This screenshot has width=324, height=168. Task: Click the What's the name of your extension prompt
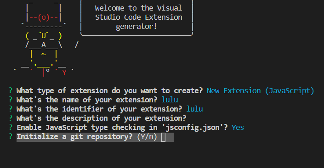(x=87, y=100)
